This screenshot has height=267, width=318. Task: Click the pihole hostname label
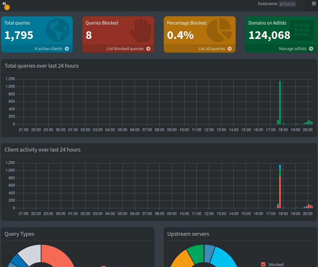coord(287,4)
